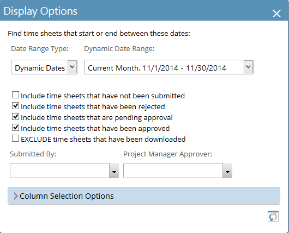This screenshot has height=233, width=289.
Task: Click the label Include time sheets that have been rejected
Action: point(93,106)
